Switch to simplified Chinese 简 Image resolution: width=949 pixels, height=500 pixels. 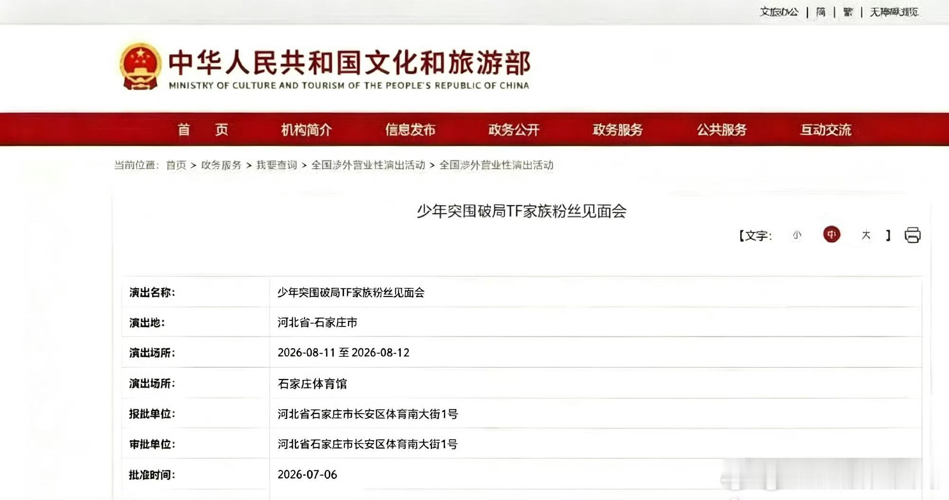[x=821, y=12]
